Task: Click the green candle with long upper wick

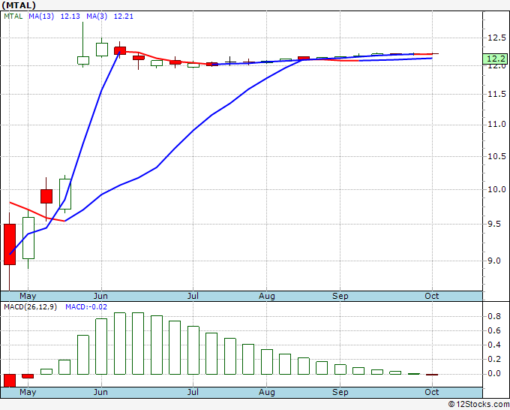Action: tap(83, 60)
